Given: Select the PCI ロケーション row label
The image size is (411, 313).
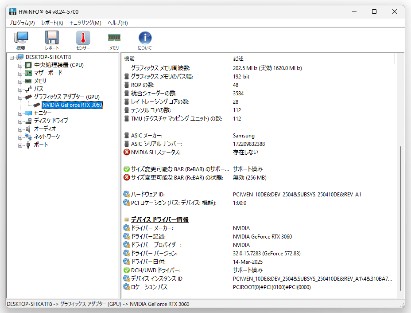Looking at the screenshot, I should click(x=174, y=203).
